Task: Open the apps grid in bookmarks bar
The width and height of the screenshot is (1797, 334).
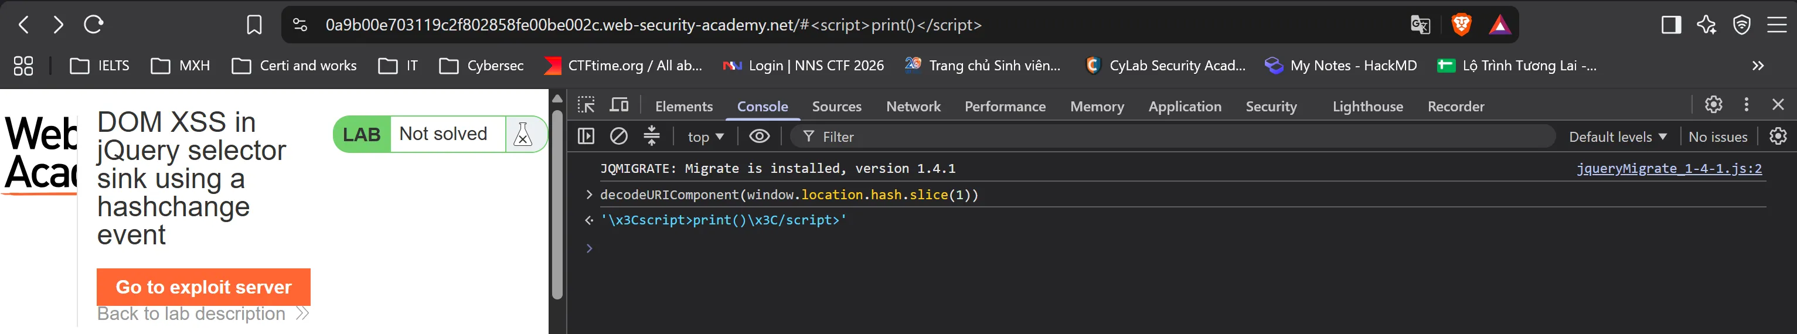Action: click(x=23, y=66)
